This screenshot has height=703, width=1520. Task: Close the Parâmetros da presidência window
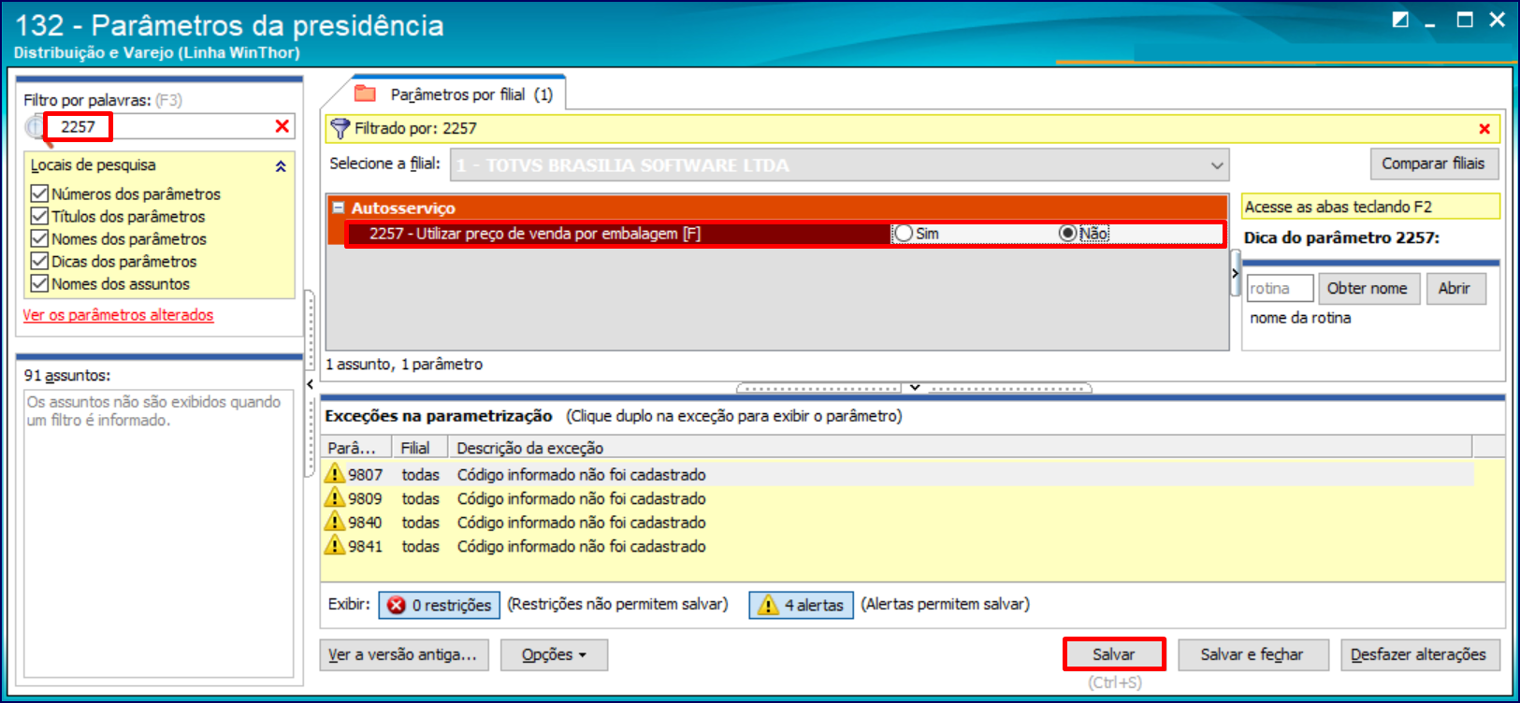pos(1498,20)
